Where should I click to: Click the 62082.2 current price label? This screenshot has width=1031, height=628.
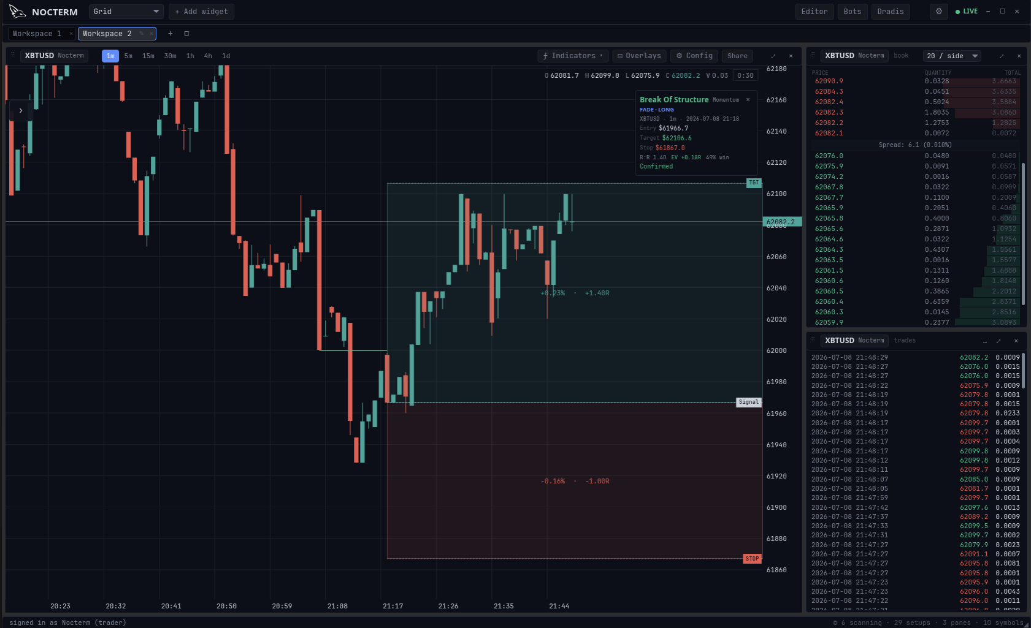pyautogui.click(x=783, y=222)
